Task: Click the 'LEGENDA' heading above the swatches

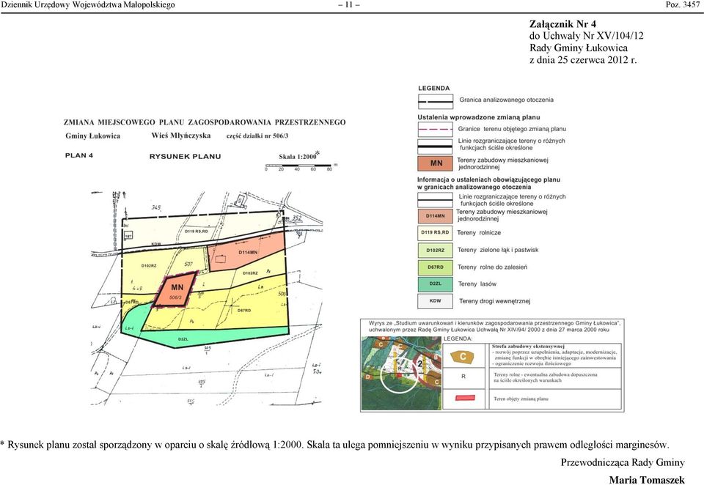Action: tap(433, 89)
